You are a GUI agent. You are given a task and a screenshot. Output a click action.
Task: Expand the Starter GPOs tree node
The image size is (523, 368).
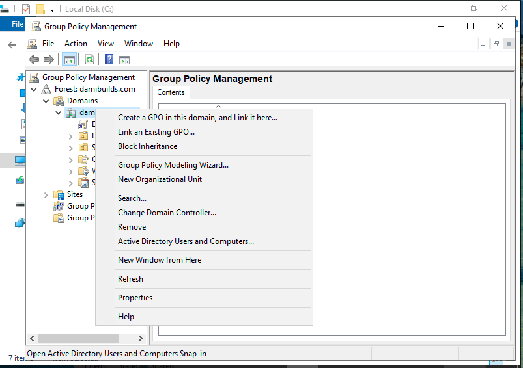(x=71, y=183)
